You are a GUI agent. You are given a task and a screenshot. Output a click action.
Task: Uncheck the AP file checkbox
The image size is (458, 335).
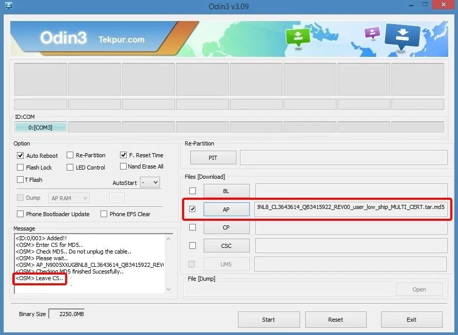pos(192,209)
